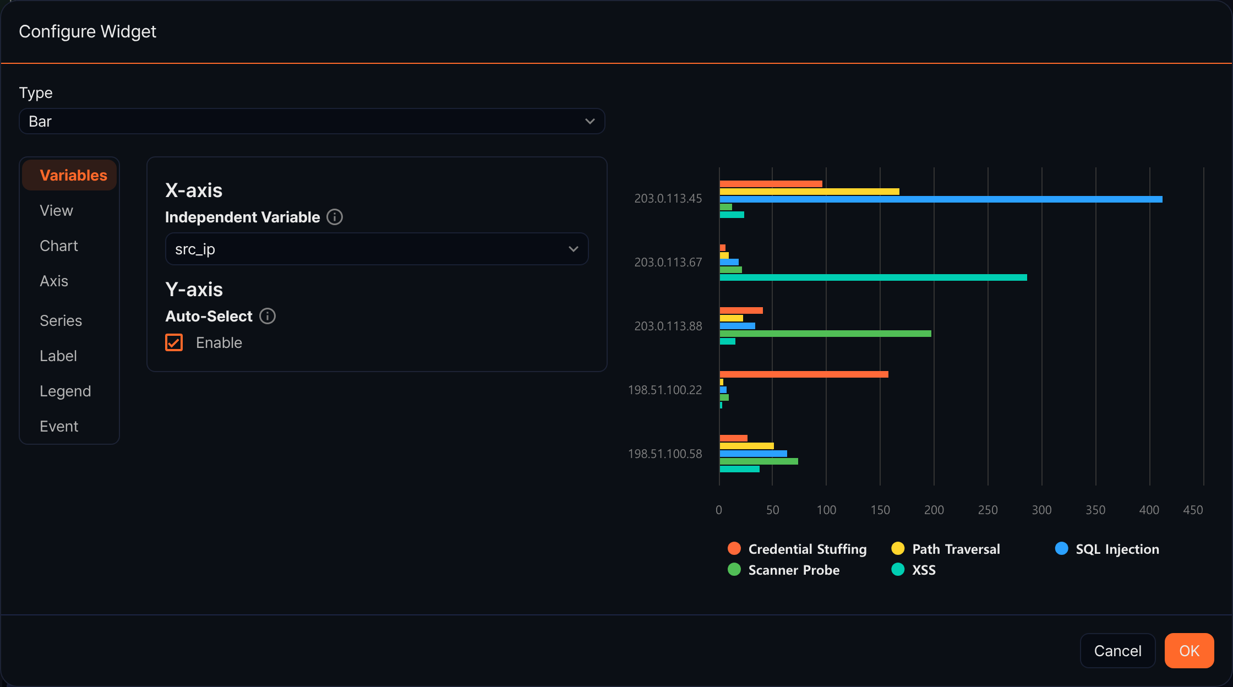Image resolution: width=1233 pixels, height=687 pixels.
Task: Click the 198.51.100.22 axis label
Action: (665, 390)
